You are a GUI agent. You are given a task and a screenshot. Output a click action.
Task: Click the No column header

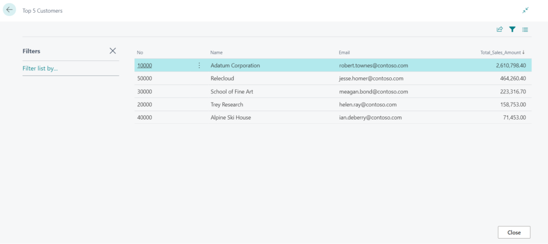point(140,52)
